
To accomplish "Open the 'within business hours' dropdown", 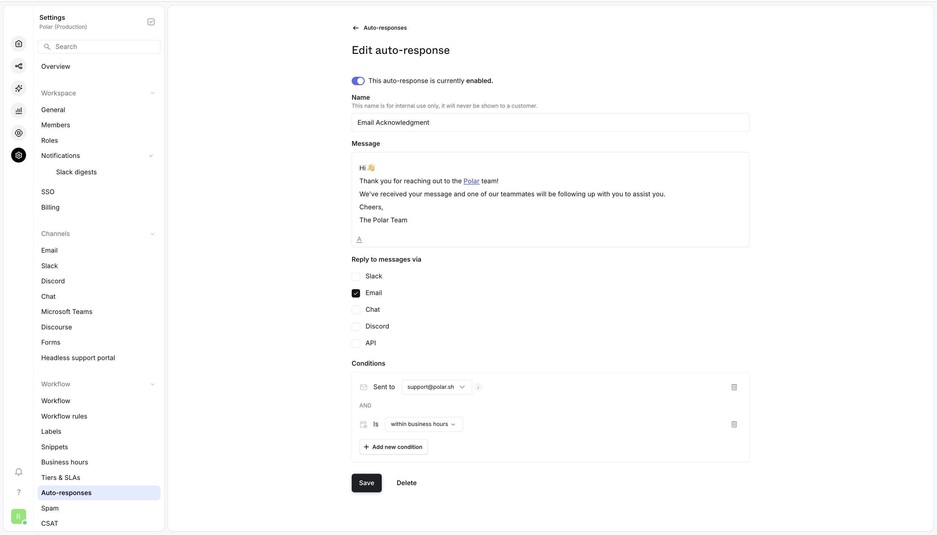I will (423, 424).
